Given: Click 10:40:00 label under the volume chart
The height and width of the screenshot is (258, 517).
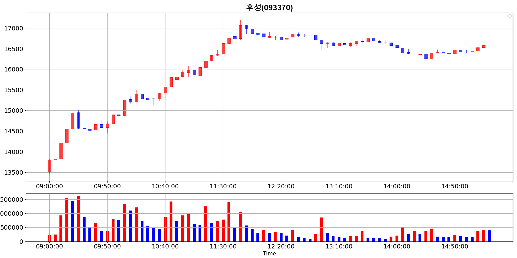Looking at the screenshot, I should click(165, 246).
